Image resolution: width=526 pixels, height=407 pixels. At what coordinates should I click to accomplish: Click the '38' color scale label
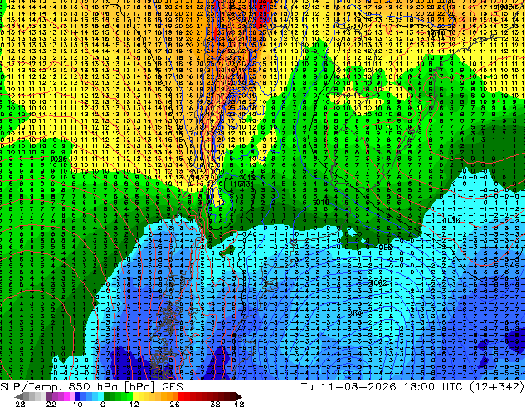click(x=216, y=404)
